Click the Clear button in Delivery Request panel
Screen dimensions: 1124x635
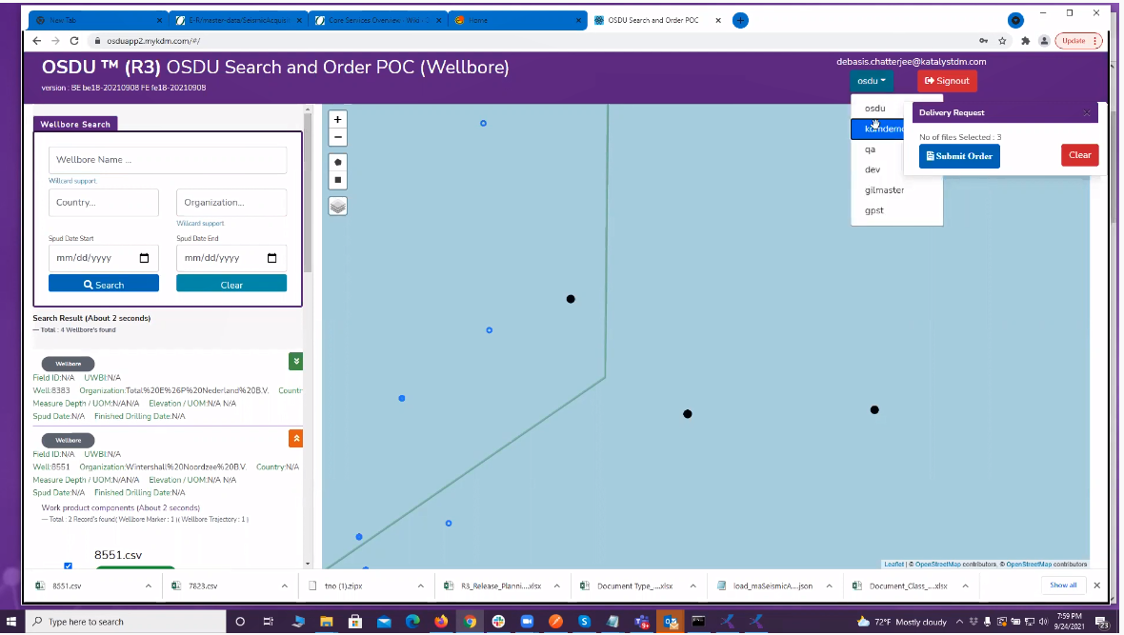tap(1079, 154)
